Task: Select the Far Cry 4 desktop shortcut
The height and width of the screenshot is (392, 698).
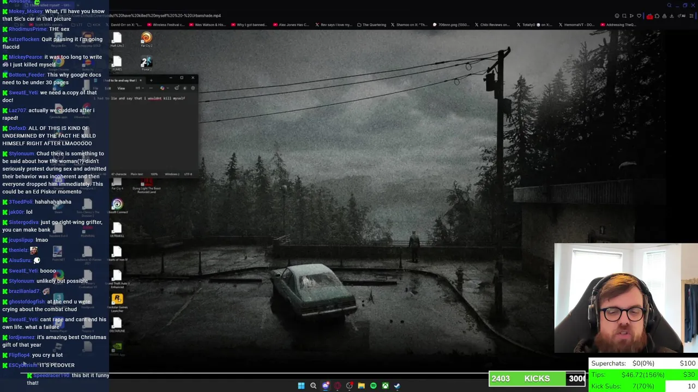Action: point(117,184)
